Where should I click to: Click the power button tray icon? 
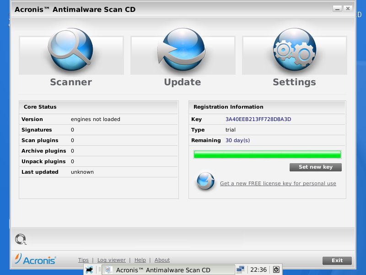tap(276, 269)
